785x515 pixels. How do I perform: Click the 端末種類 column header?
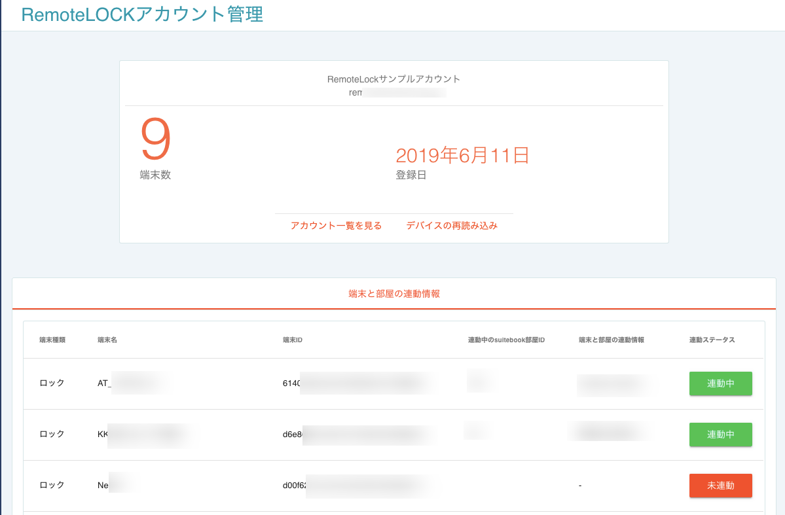52,340
